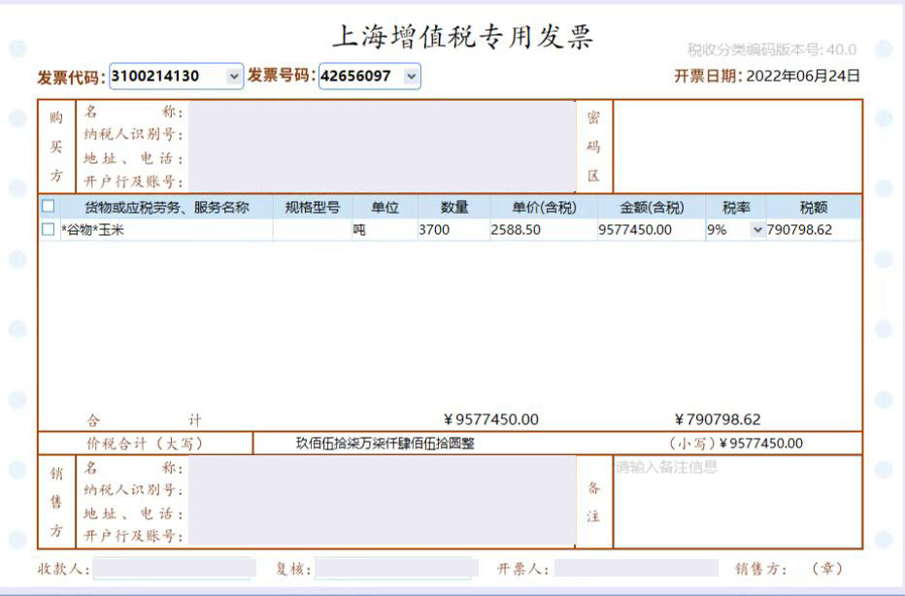This screenshot has width=905, height=596.
Task: Click the 单价(含税) cell showing 2588.50
Action: [x=543, y=230]
